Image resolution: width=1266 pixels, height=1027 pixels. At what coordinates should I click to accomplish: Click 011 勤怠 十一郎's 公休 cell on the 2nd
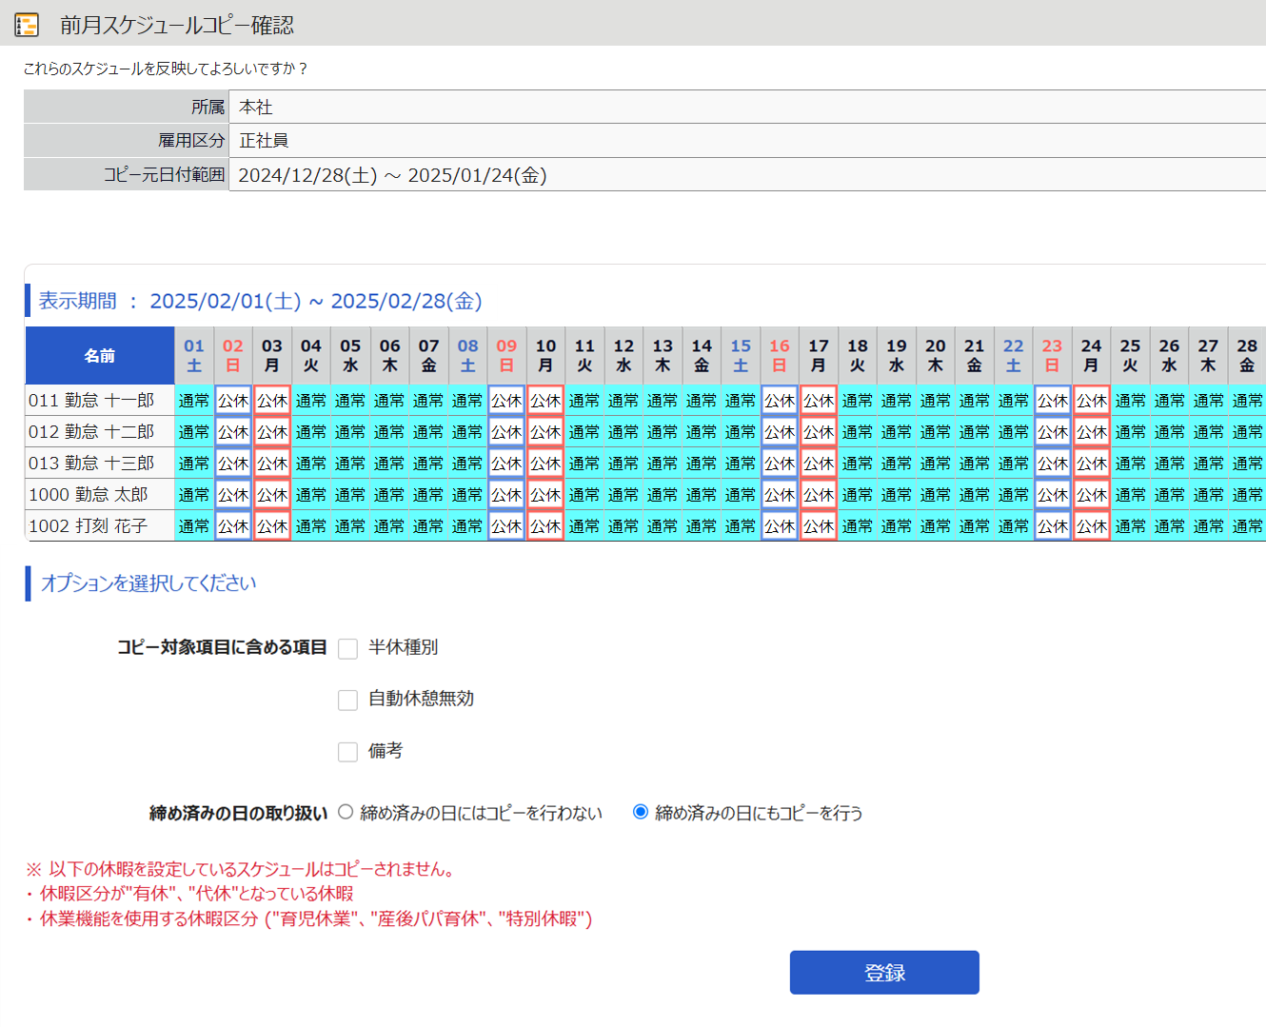pyautogui.click(x=233, y=401)
